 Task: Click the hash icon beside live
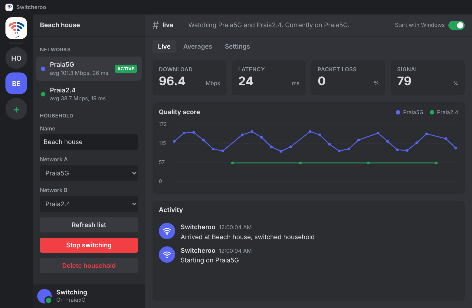click(x=156, y=25)
